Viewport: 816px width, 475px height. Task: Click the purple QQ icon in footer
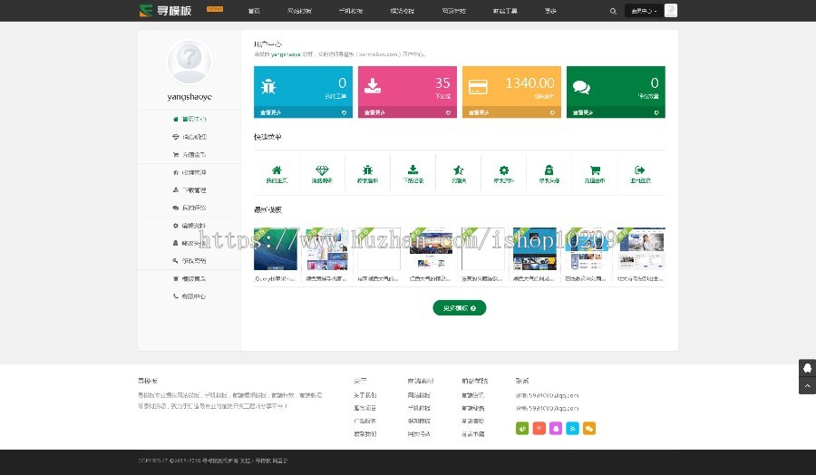(556, 428)
